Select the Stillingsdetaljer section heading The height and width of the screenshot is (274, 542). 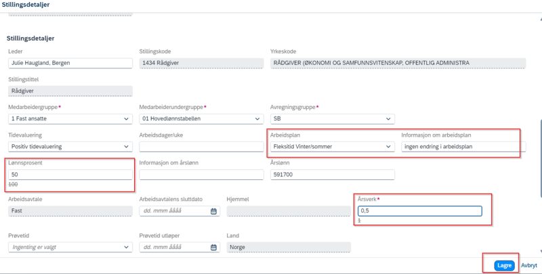click(x=30, y=39)
